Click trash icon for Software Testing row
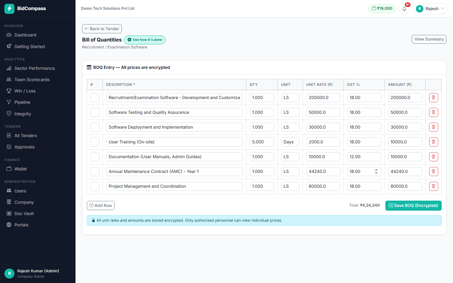Viewport: 453px width, 283px height. (433, 112)
